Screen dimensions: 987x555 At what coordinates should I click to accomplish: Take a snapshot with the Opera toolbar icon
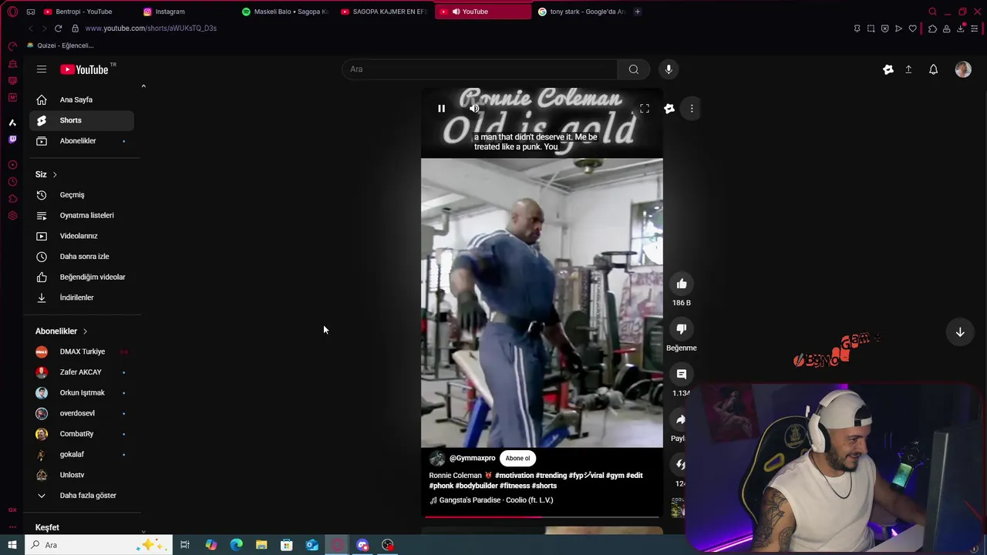871,29
